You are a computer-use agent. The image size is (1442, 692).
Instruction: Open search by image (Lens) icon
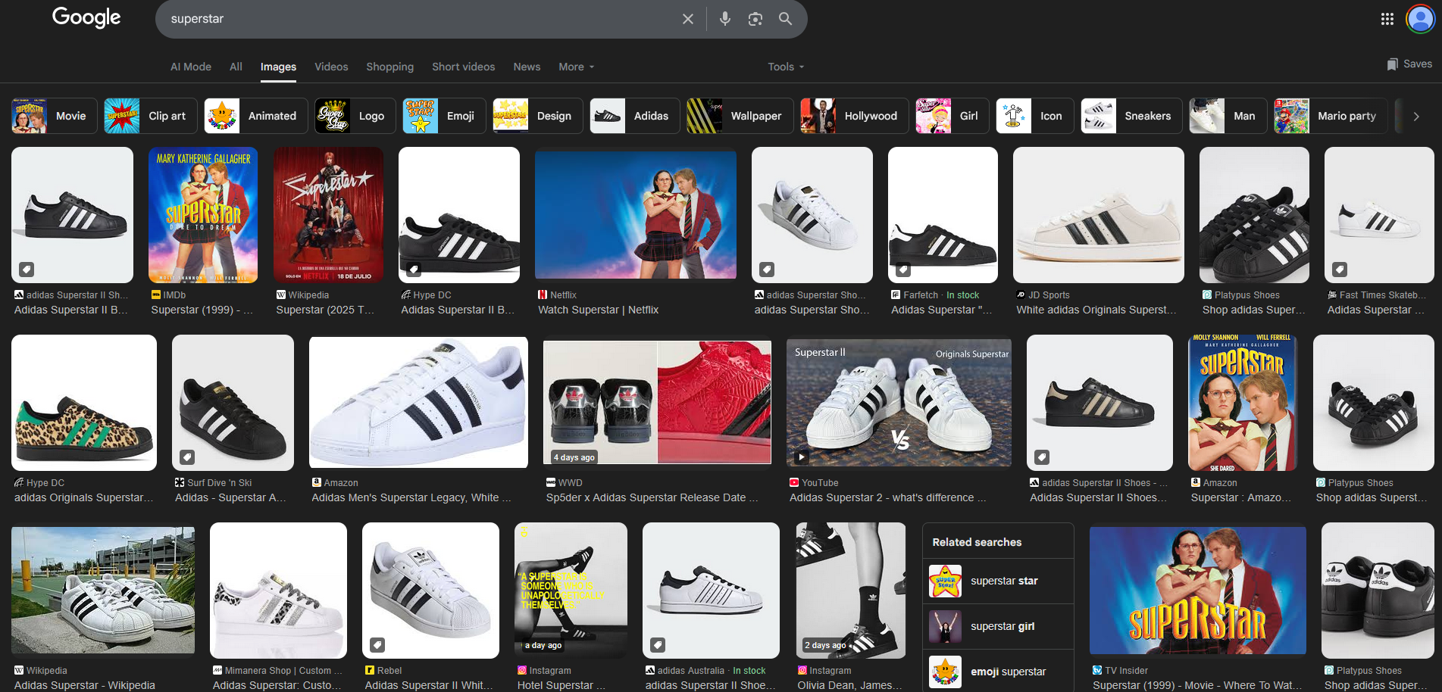click(x=755, y=19)
